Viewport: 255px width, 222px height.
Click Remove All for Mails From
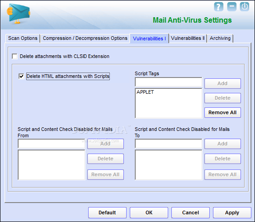[x=105, y=174]
